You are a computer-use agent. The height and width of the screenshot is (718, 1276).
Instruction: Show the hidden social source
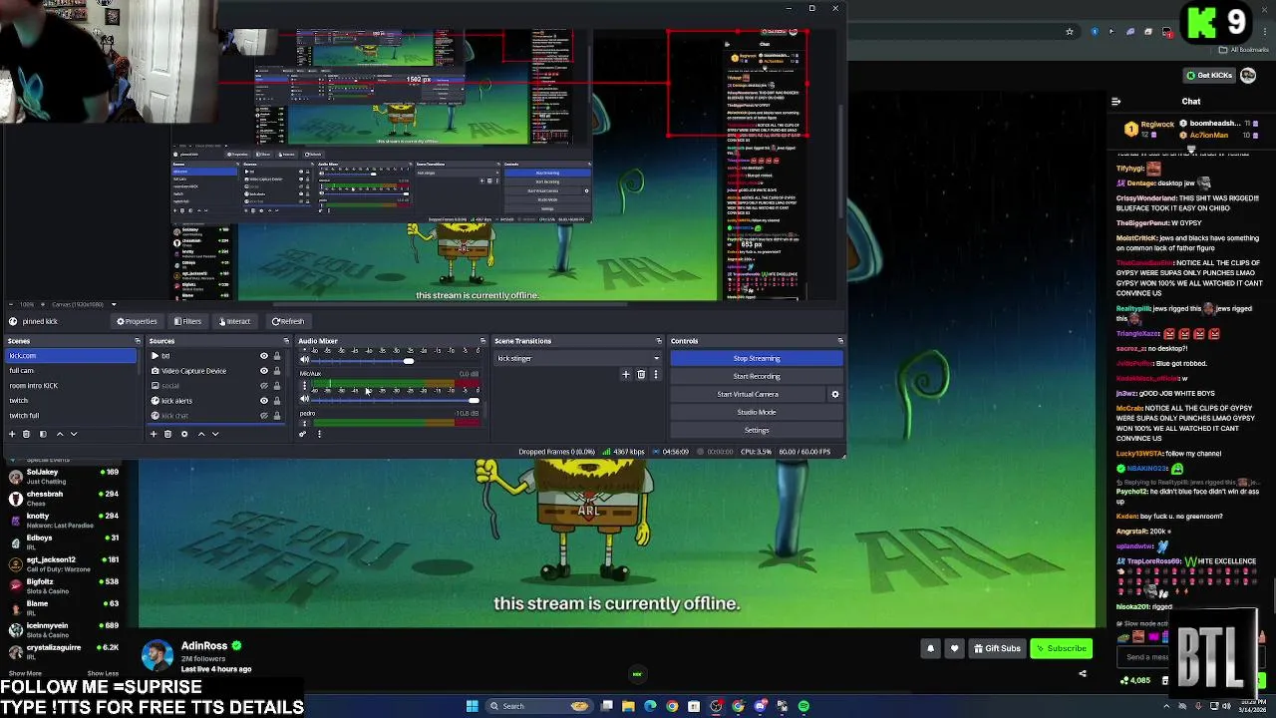click(264, 386)
